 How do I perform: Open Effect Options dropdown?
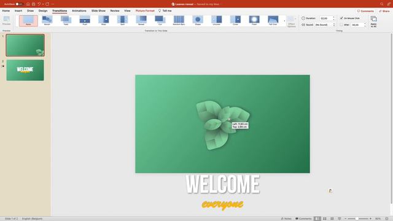292,21
